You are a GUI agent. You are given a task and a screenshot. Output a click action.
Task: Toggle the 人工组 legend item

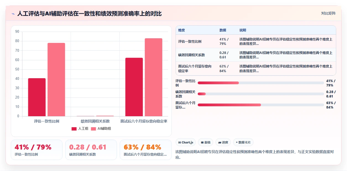80,129
